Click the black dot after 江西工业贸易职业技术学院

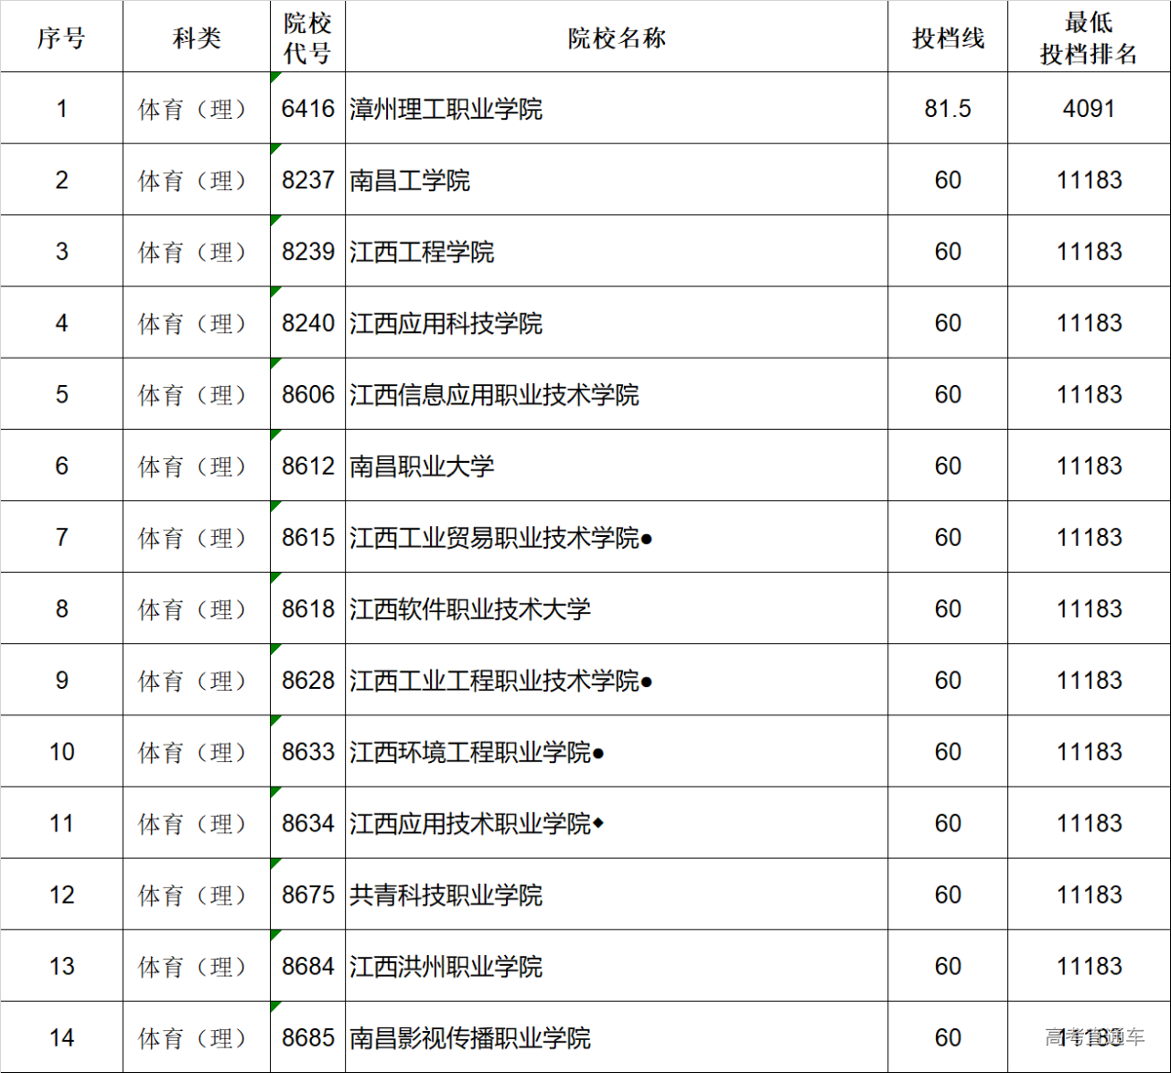647,539
